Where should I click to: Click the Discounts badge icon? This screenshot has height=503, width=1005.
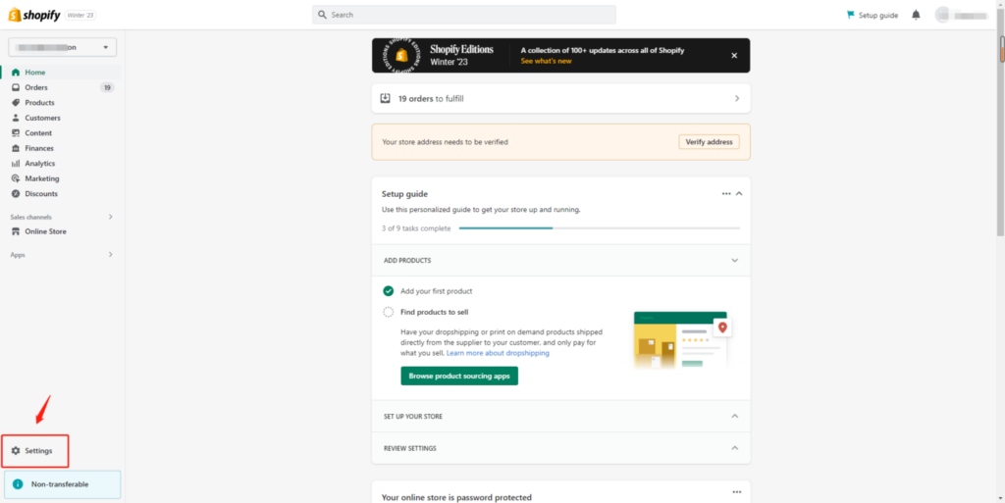(x=16, y=193)
